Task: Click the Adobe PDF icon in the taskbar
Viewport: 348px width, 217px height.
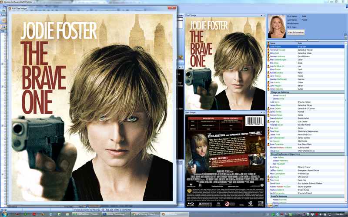Action: point(34,214)
